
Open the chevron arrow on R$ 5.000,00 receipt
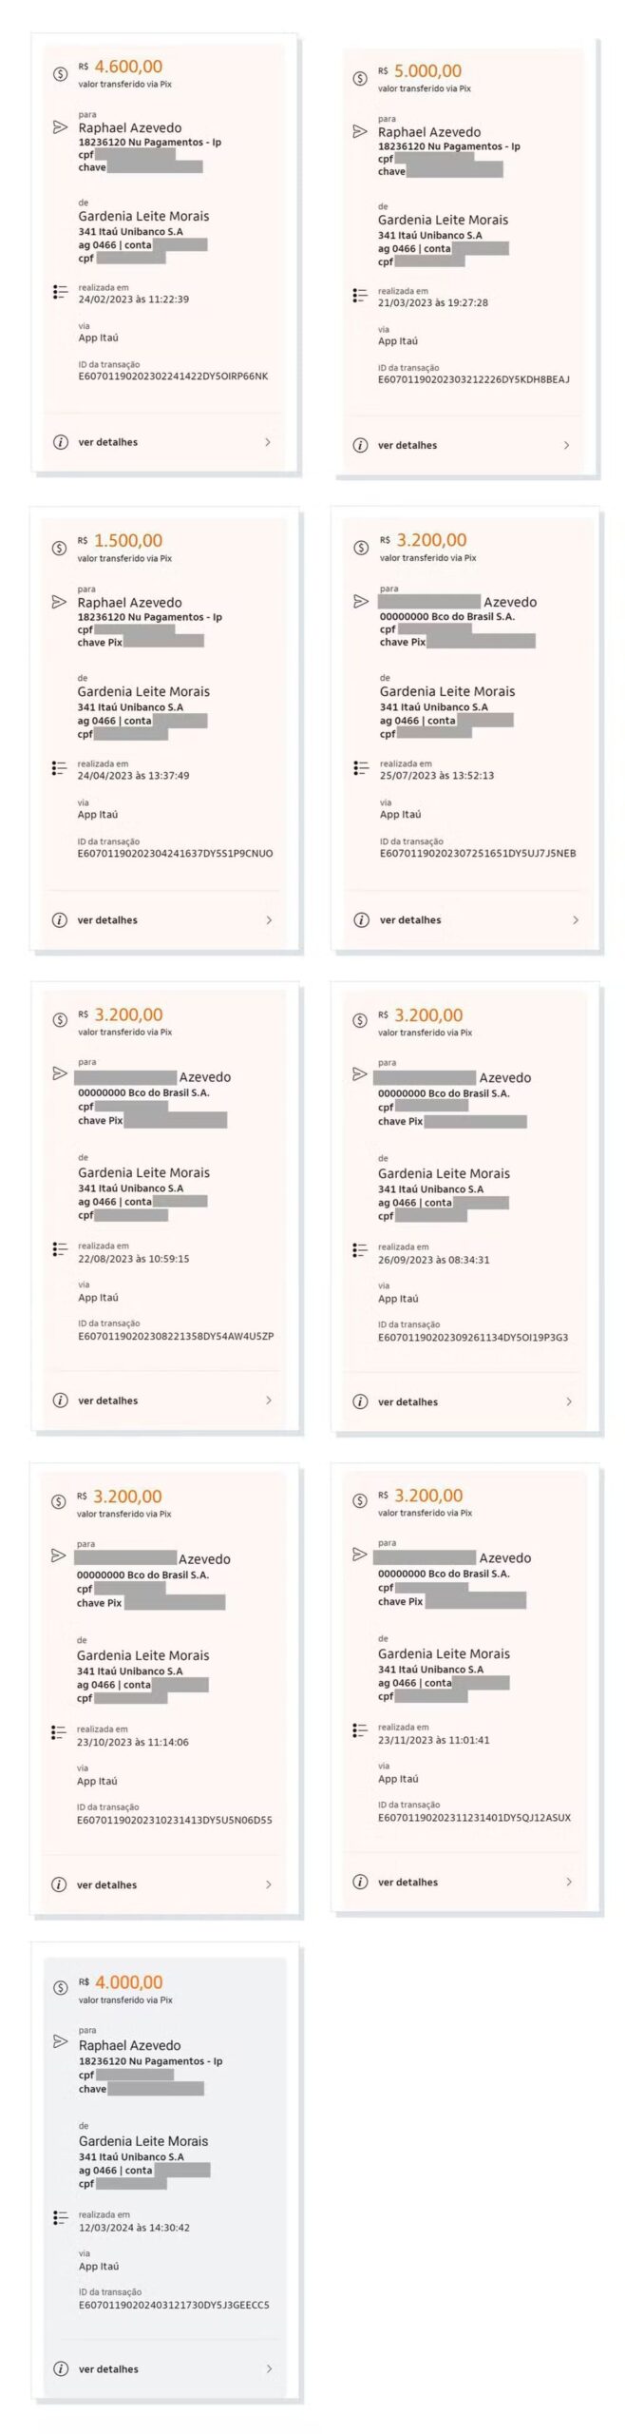click(567, 445)
